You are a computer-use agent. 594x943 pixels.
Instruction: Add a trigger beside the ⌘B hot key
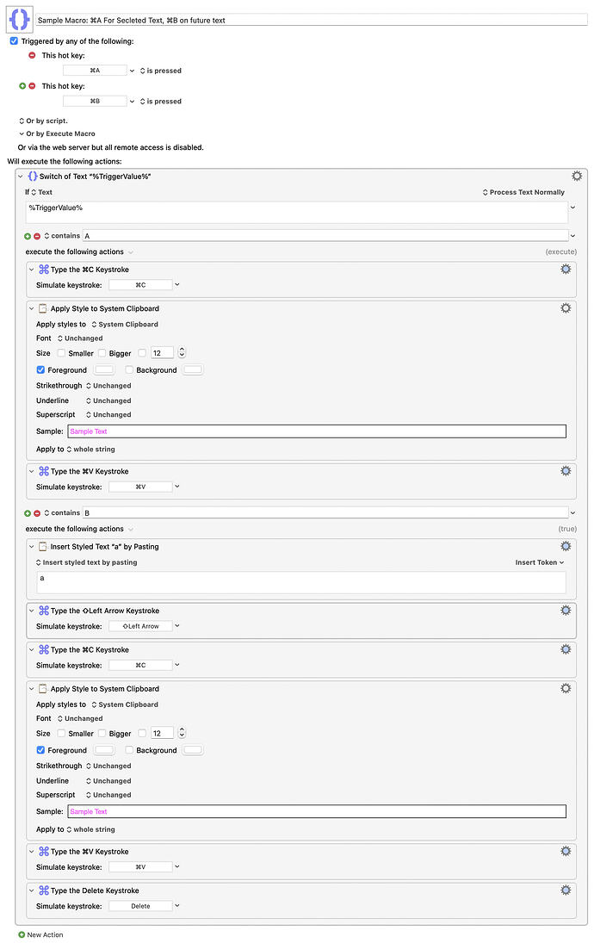click(22, 86)
